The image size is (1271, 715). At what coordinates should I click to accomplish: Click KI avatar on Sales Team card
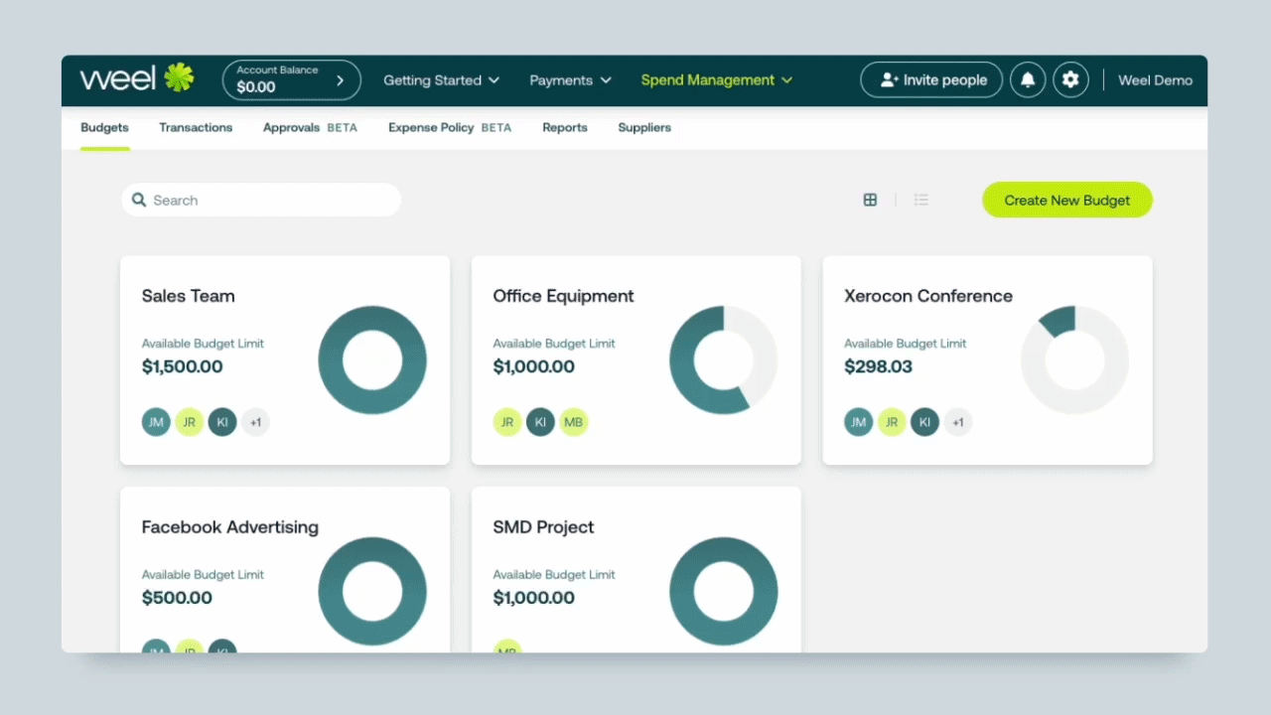pyautogui.click(x=222, y=422)
